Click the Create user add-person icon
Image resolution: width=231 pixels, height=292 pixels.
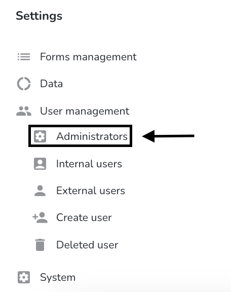click(40, 217)
